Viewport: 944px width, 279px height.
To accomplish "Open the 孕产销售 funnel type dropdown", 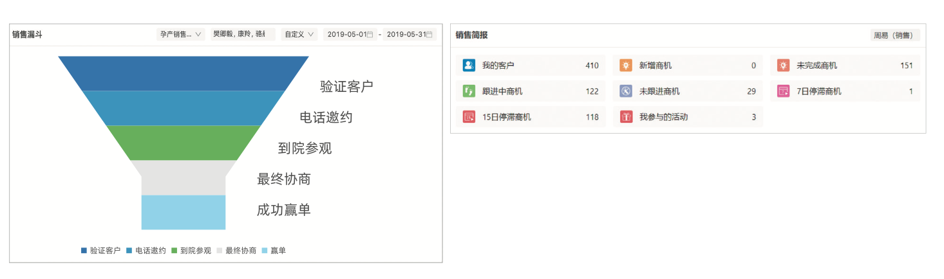I will (180, 35).
